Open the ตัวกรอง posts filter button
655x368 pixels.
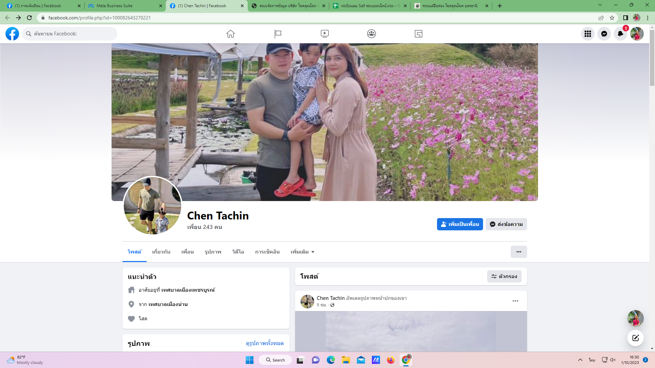504,276
